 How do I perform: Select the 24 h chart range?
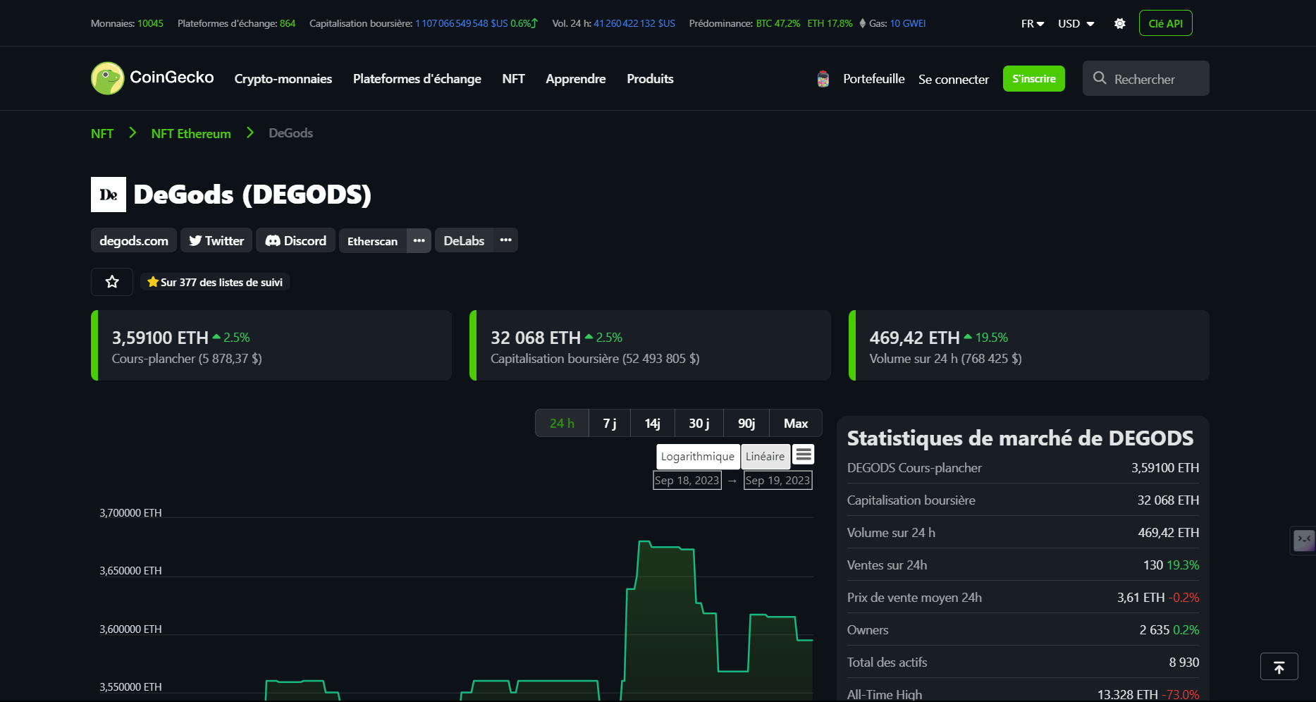[x=562, y=423]
